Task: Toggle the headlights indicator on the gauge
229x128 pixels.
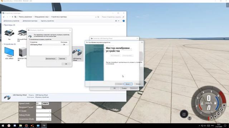Action: tap(224, 105)
